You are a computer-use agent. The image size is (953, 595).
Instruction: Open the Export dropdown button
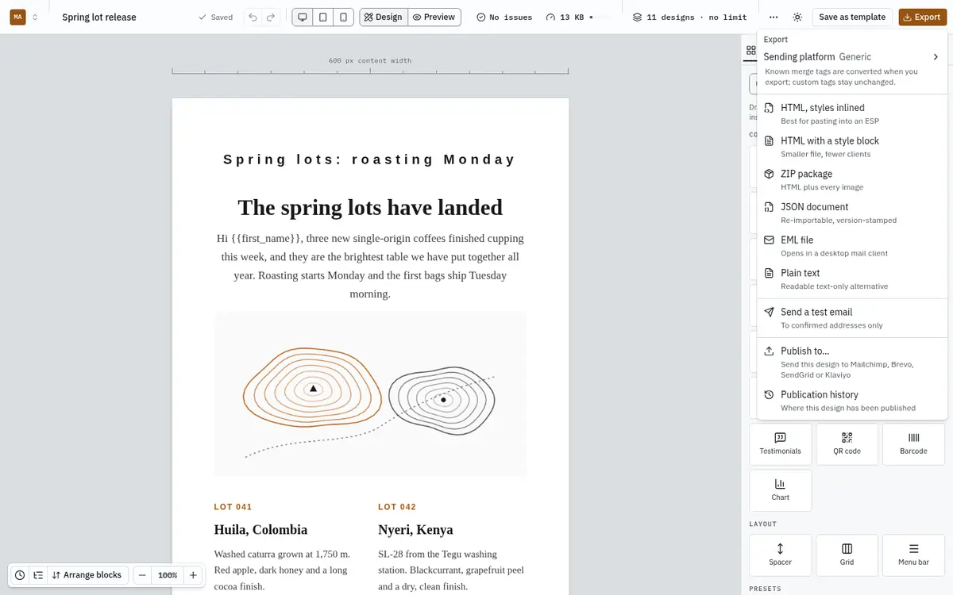pos(922,17)
